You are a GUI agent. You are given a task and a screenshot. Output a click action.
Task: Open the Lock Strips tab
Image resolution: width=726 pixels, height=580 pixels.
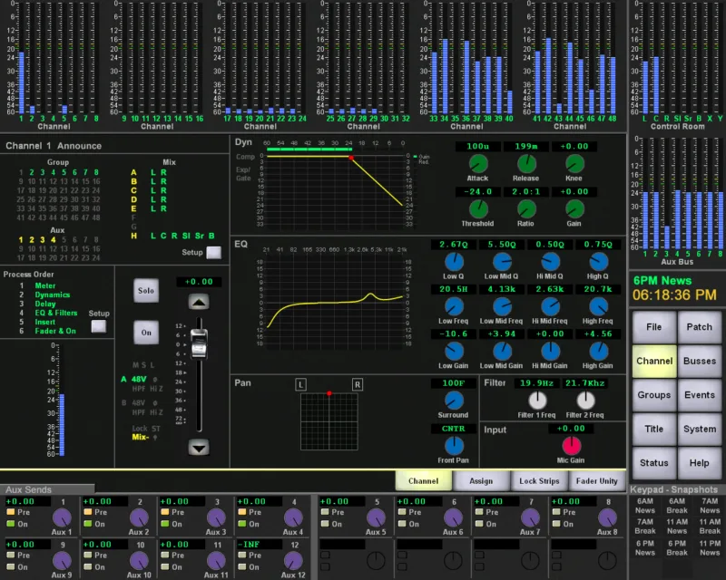click(539, 481)
